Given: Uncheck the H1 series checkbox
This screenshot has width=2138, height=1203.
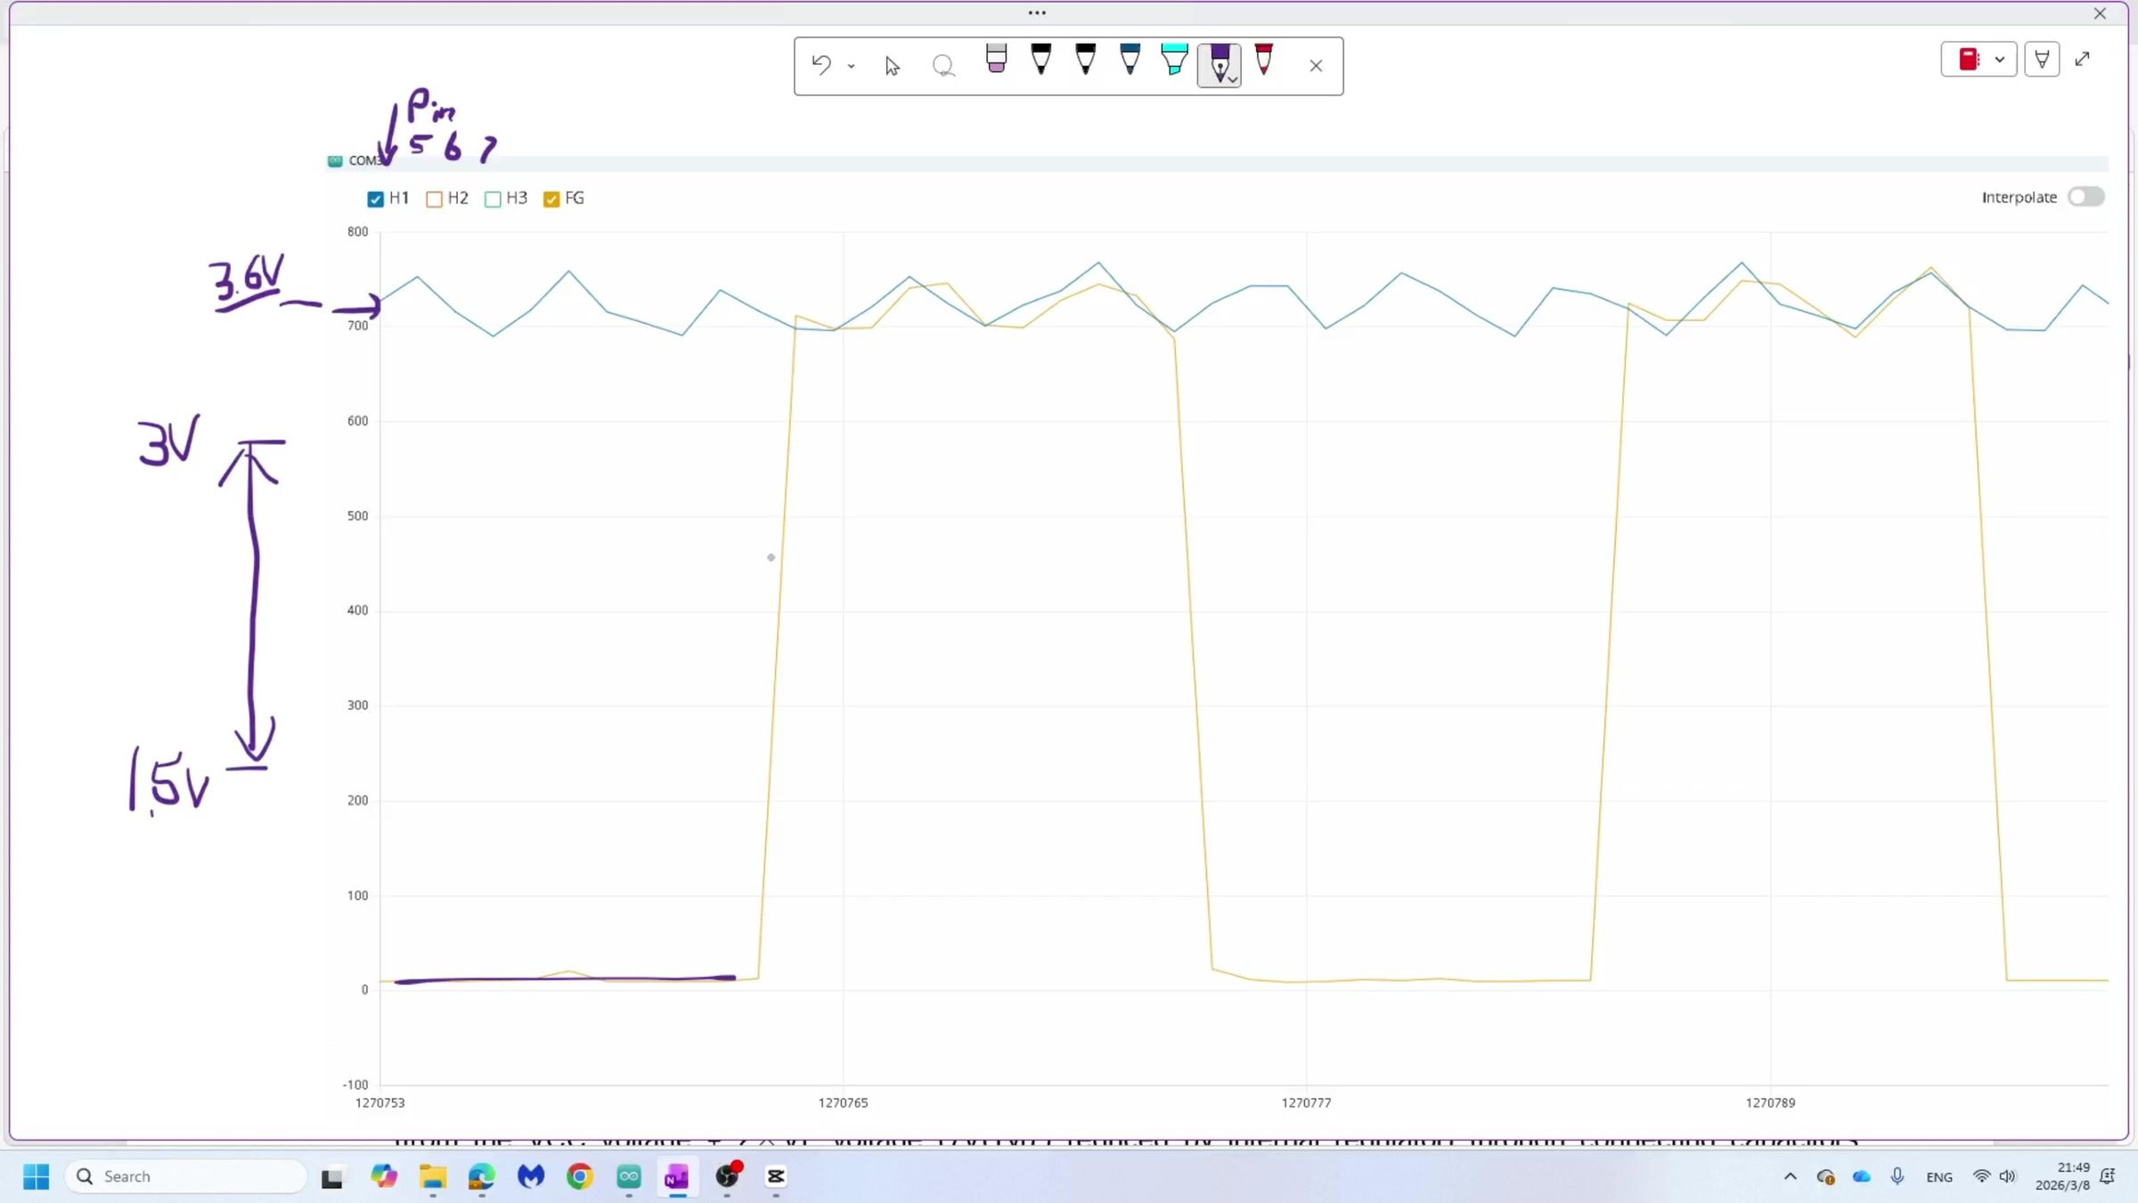Looking at the screenshot, I should click(x=375, y=199).
